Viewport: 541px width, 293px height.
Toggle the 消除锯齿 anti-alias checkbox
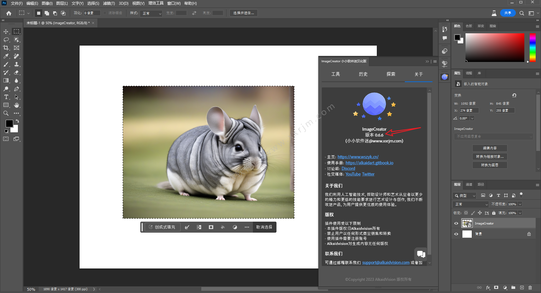click(x=105, y=13)
